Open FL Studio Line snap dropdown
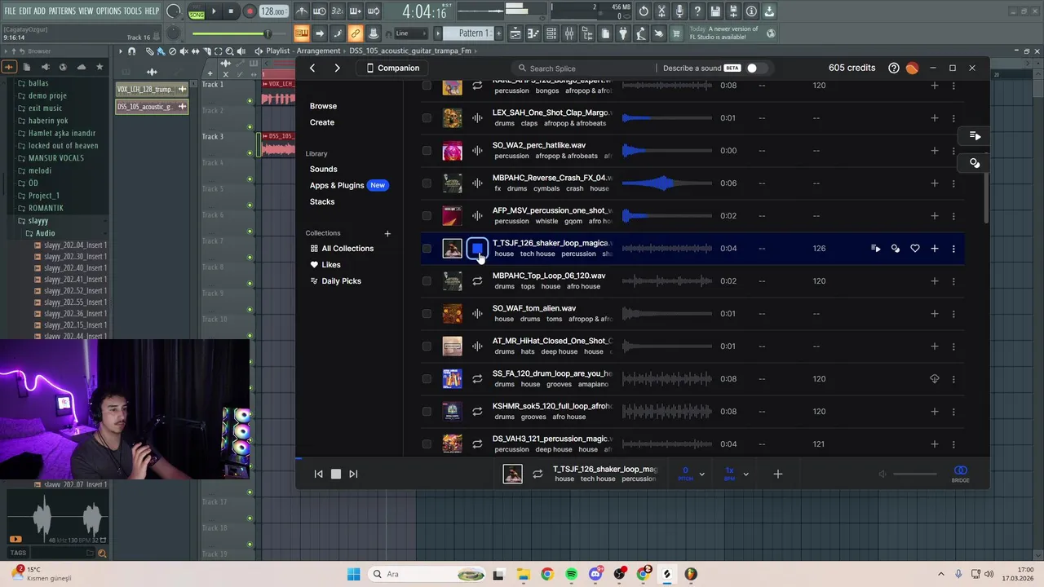 [x=409, y=33]
